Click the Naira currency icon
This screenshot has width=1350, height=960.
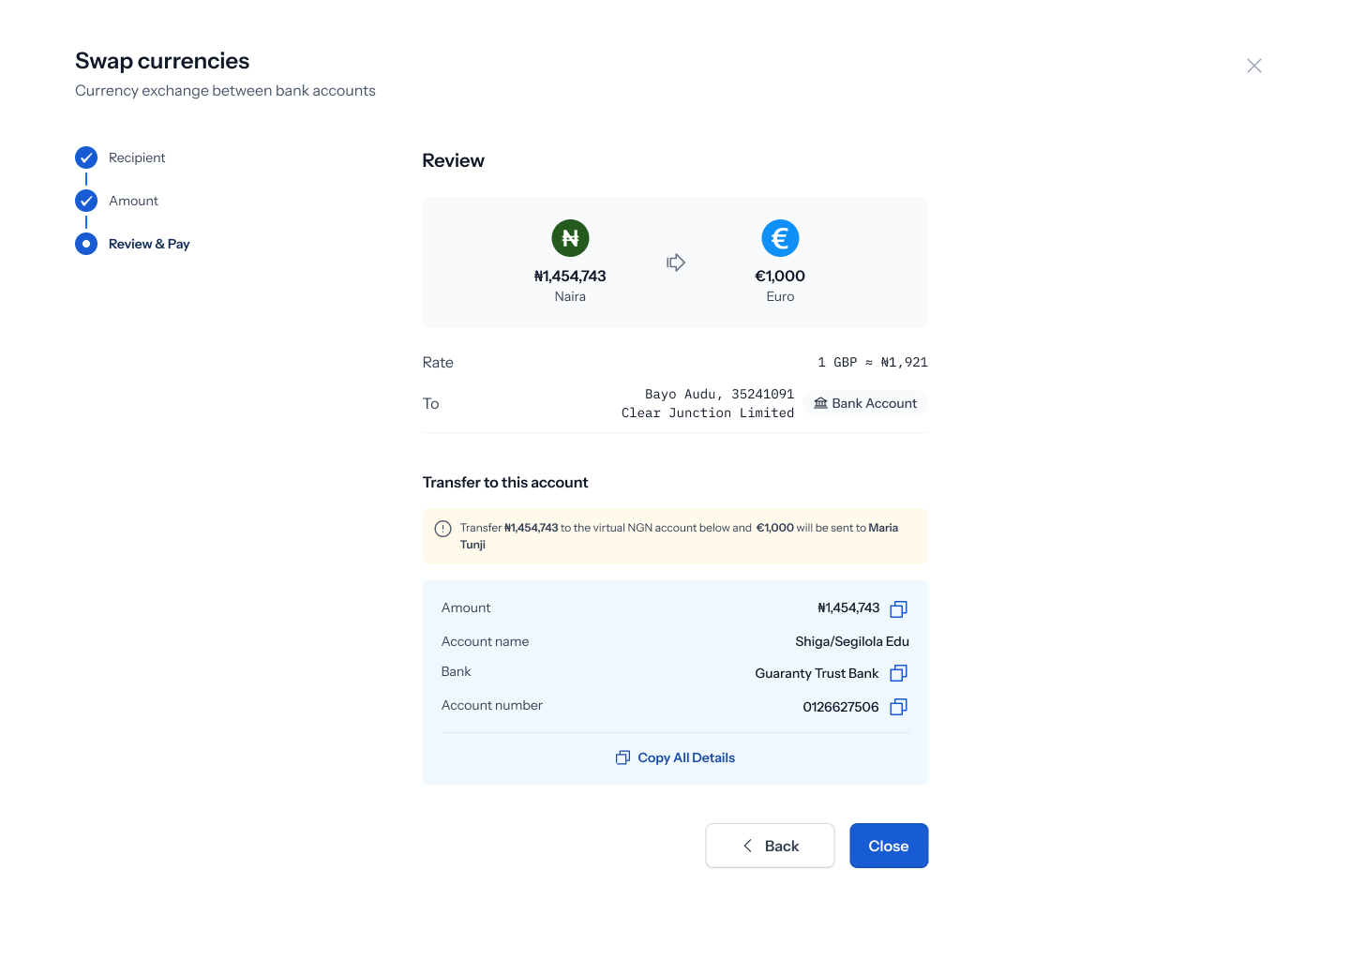click(570, 238)
